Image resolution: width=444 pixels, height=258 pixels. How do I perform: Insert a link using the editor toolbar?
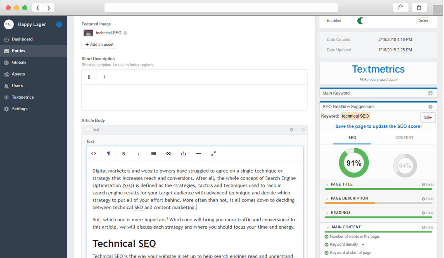(x=169, y=154)
